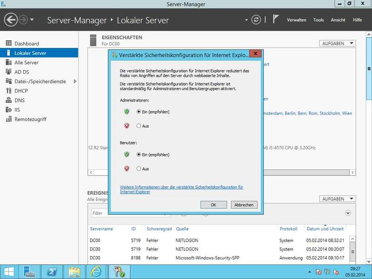Open the AUFGABEN dropdown in Eigenschaften

click(338, 43)
